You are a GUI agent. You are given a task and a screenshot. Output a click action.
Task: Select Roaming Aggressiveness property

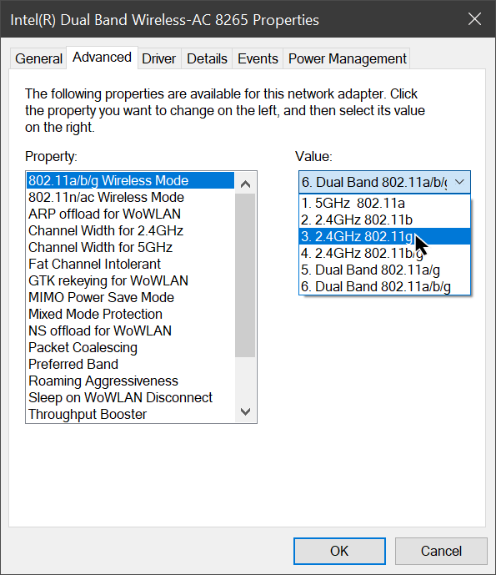[130, 381]
